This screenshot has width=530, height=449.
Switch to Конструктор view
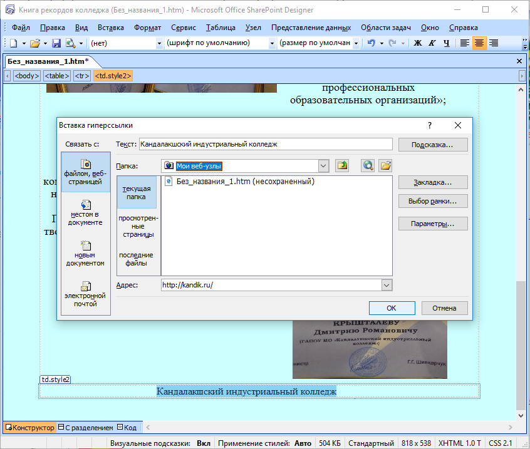29,428
